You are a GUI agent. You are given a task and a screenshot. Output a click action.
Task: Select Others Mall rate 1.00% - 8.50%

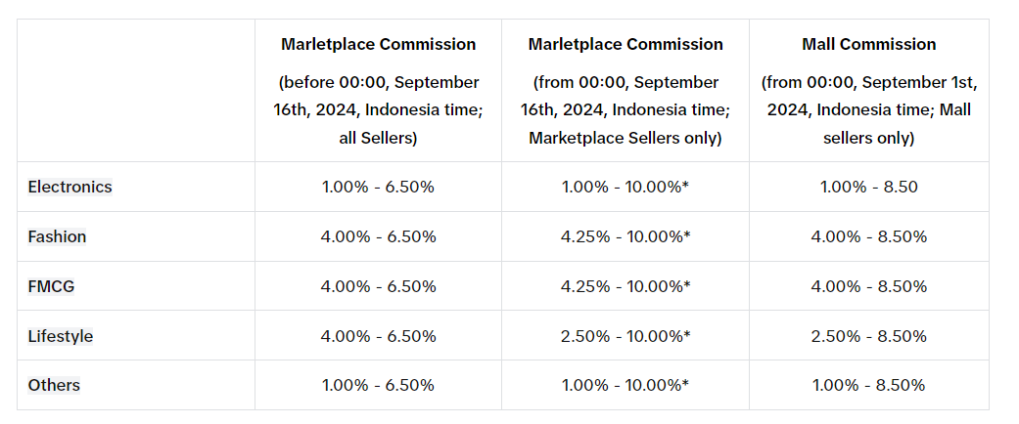pyautogui.click(x=868, y=385)
